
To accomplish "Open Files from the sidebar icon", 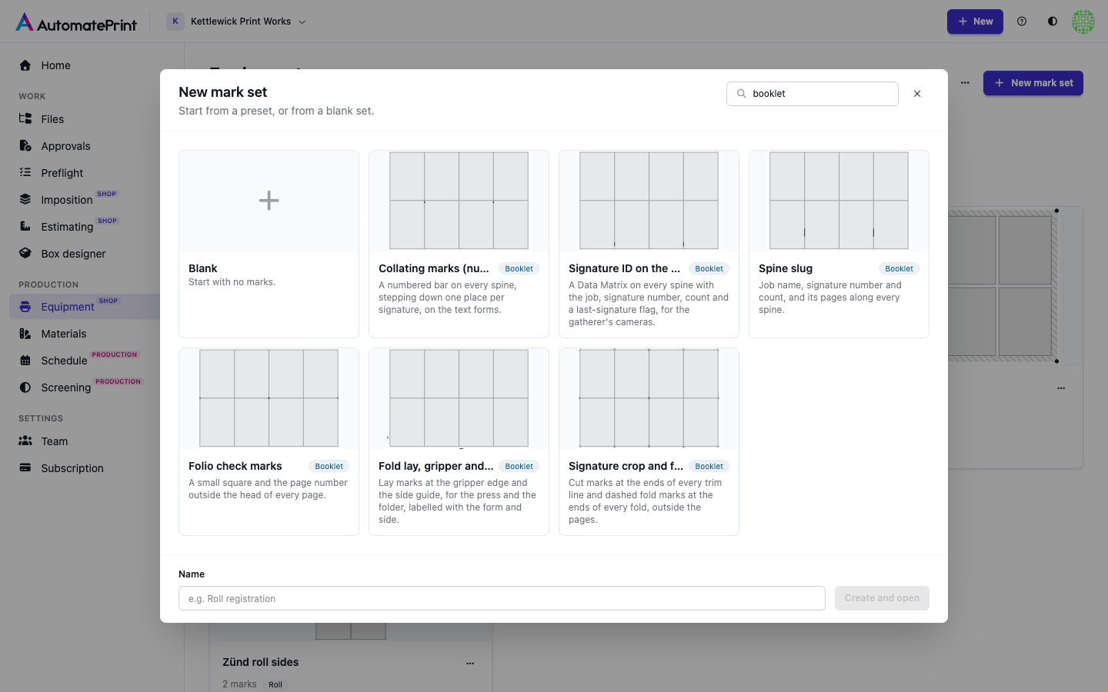I will click(25, 119).
